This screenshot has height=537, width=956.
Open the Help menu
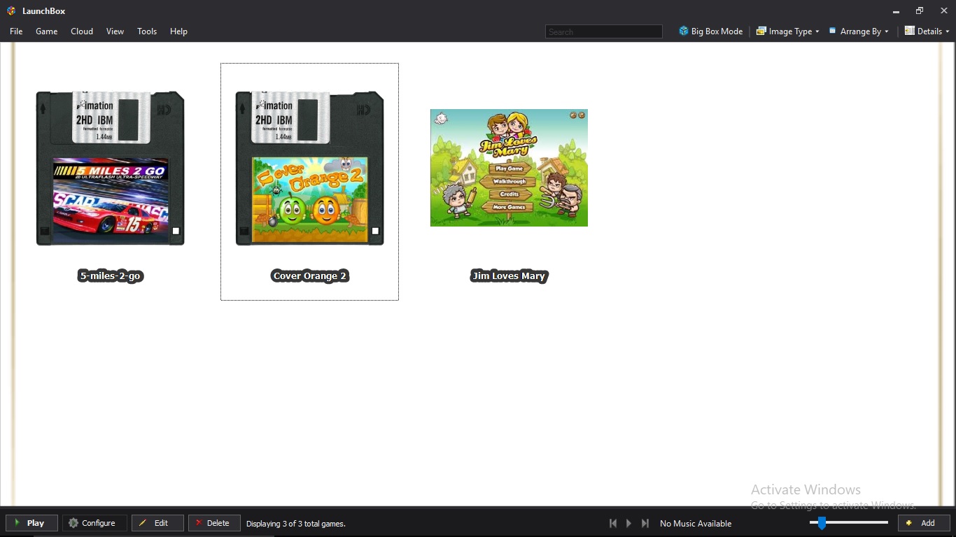[x=178, y=31]
